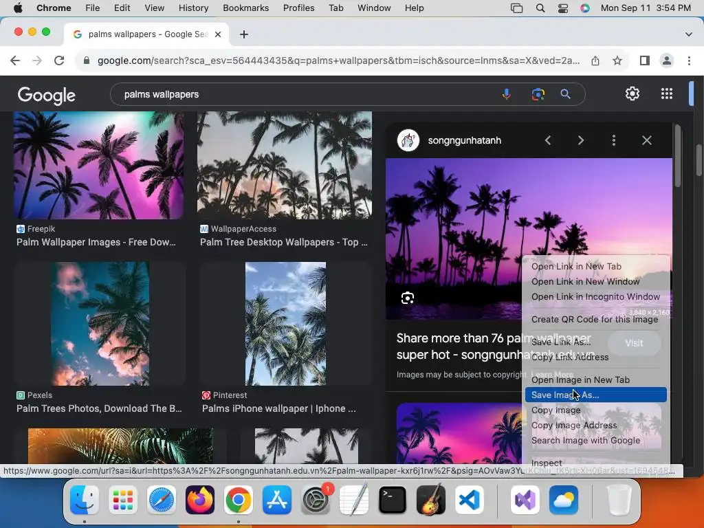Open more options in image preview panel
Screen dimensions: 704x528
coord(614,140)
